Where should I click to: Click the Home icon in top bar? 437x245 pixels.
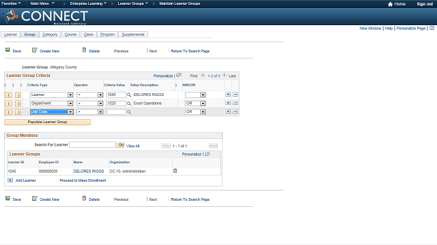click(390, 4)
